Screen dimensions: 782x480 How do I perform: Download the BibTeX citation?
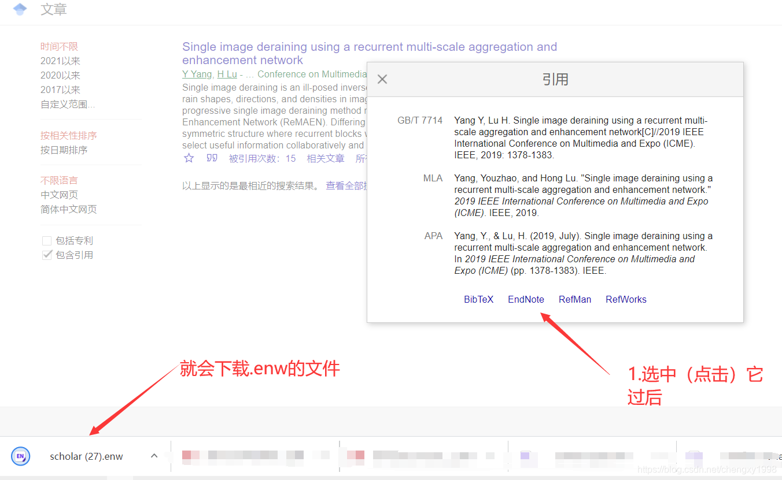pos(479,299)
